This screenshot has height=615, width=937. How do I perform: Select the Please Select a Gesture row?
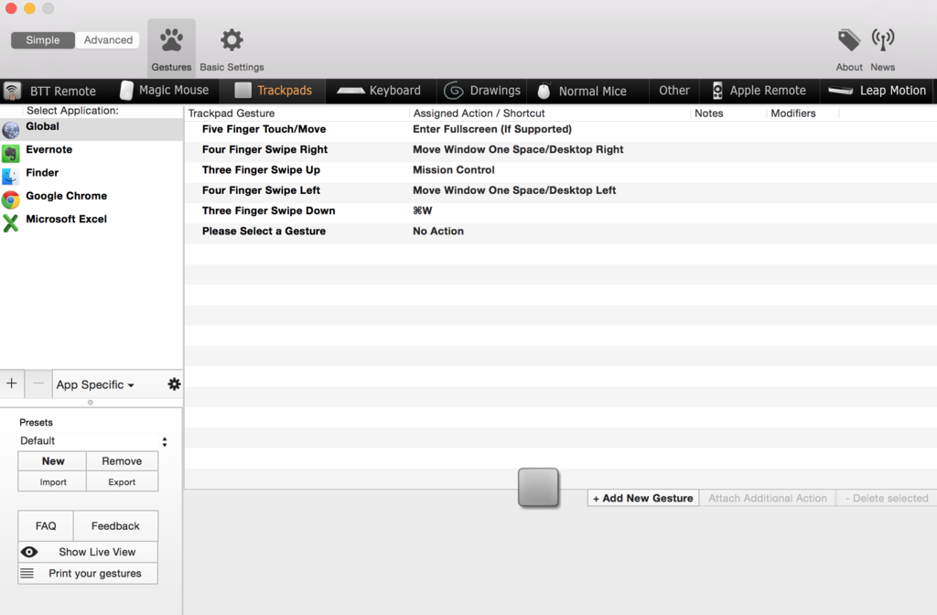pyautogui.click(x=561, y=231)
